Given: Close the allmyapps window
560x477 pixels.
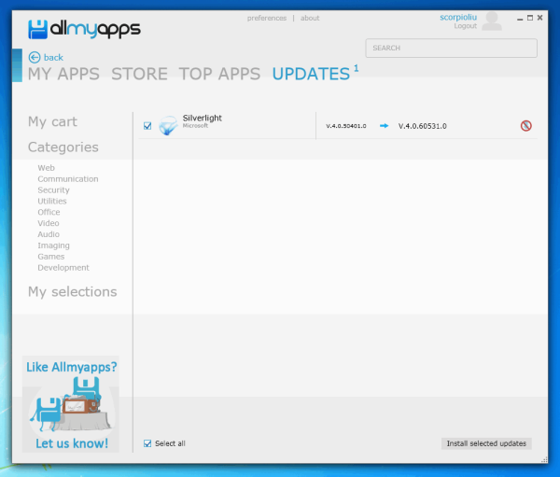Looking at the screenshot, I should pos(540,18).
